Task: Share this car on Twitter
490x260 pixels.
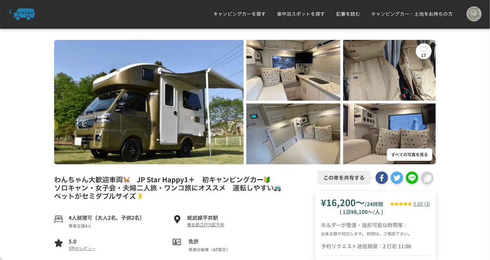Action: coord(396,178)
